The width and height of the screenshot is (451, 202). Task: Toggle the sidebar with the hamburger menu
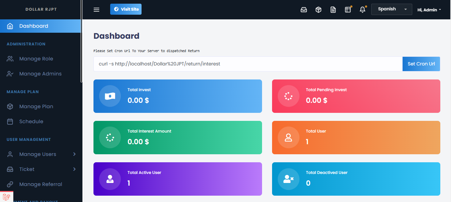click(96, 10)
